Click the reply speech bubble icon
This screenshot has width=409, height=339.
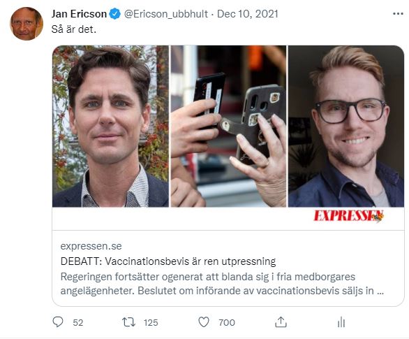(58, 322)
